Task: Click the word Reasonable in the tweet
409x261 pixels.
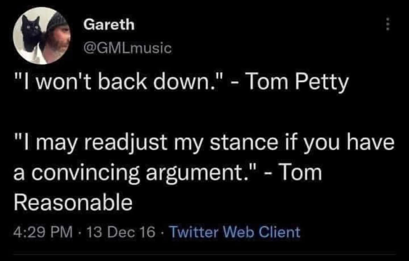Action: coord(73,202)
